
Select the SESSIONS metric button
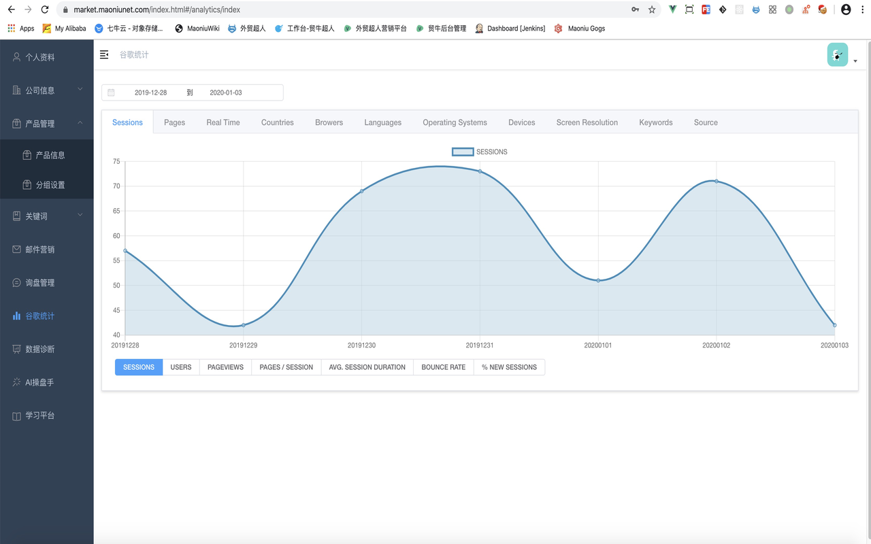tap(139, 367)
